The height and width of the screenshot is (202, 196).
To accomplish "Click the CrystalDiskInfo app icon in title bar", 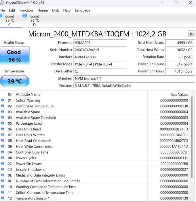I will (x=2, y=3).
